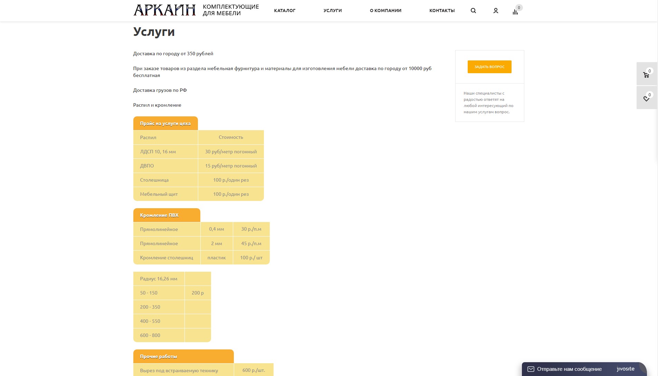Select the 100 р./ шт price cell
Image resolution: width=658 pixels, height=376 pixels.
click(x=251, y=258)
